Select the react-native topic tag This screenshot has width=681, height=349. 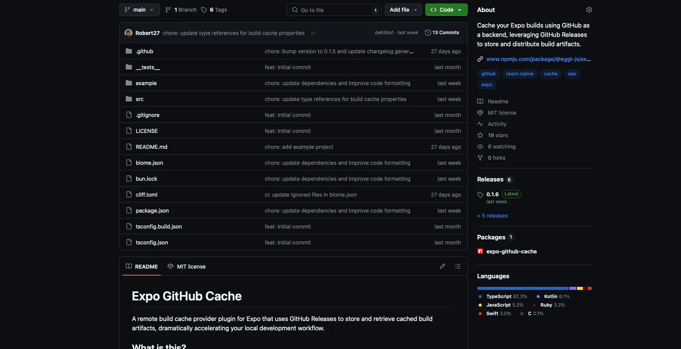pyautogui.click(x=520, y=74)
